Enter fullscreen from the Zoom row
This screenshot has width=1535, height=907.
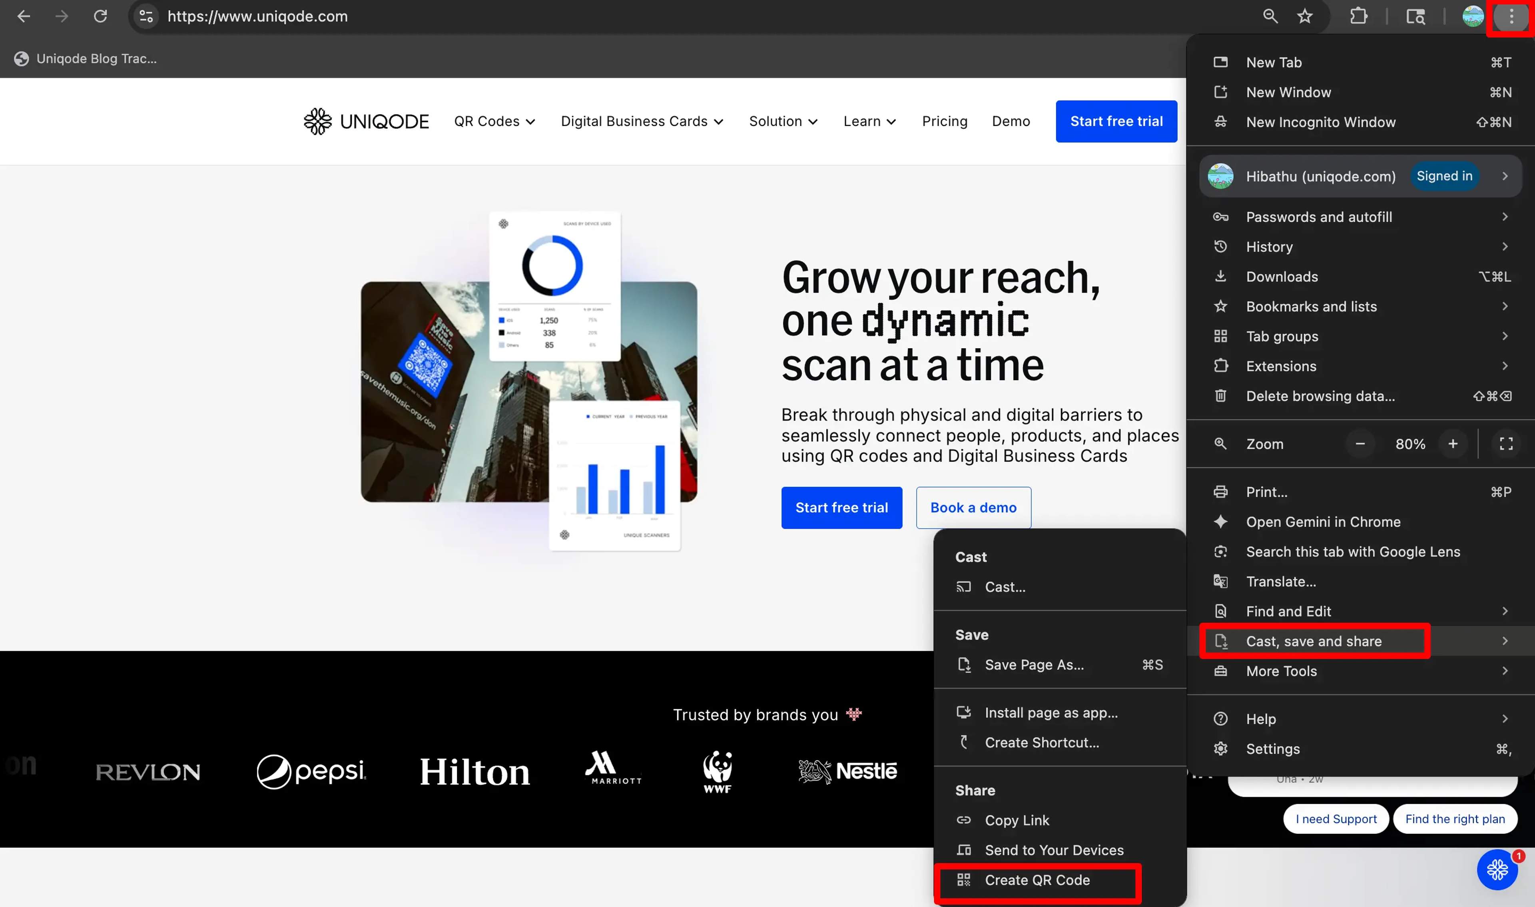pyautogui.click(x=1506, y=445)
